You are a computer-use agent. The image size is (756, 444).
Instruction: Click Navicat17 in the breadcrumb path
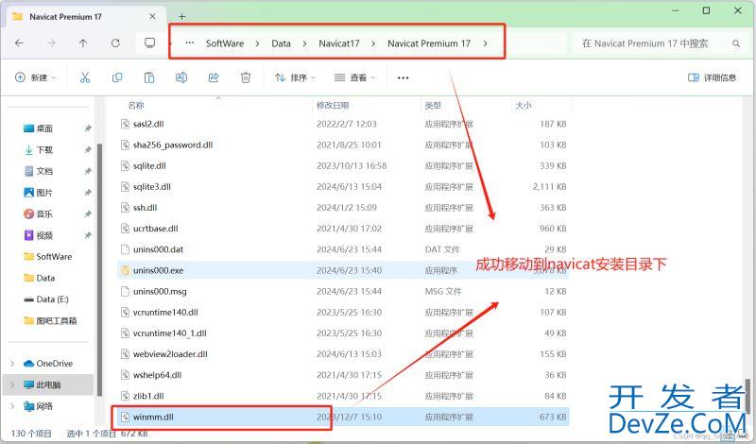pos(339,43)
